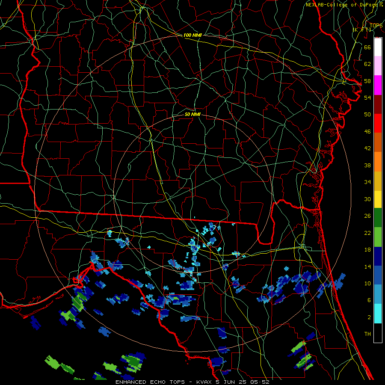Click the dark red 50 kft legend swatch
Viewport: 385px width, 385px height.
tap(378, 104)
